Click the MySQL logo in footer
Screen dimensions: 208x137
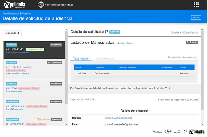coord(177,132)
